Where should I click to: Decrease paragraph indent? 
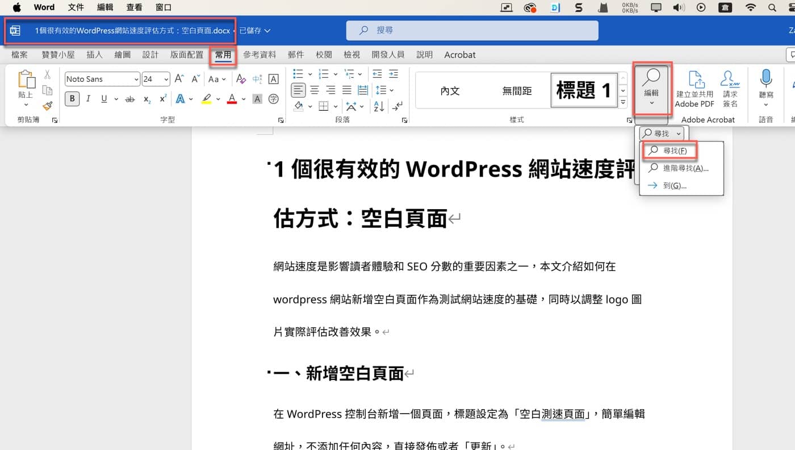377,74
